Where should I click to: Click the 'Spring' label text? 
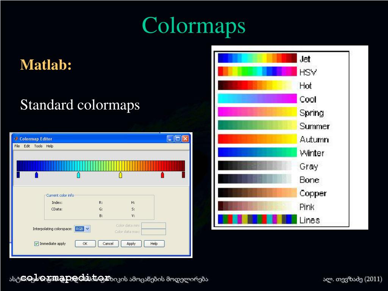click(x=312, y=113)
